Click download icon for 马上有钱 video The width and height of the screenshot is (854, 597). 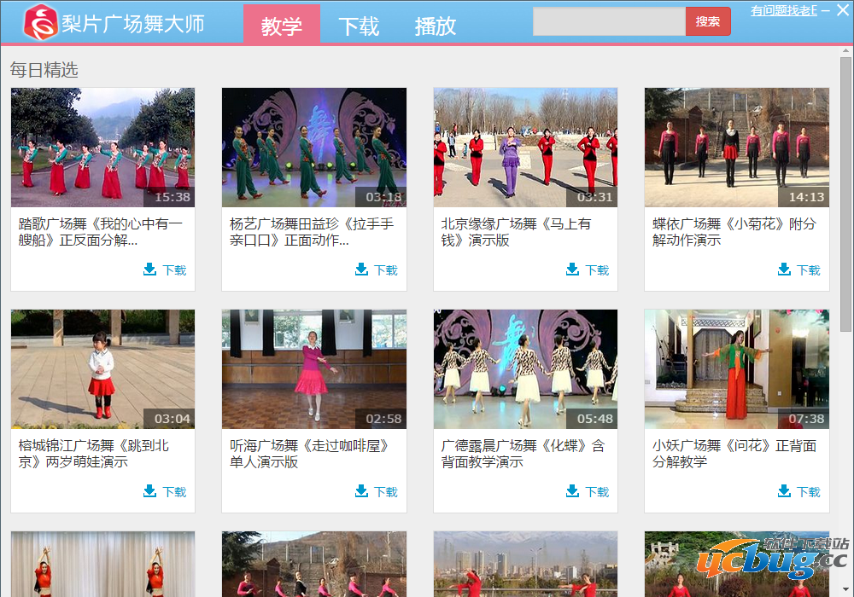pyautogui.click(x=573, y=270)
